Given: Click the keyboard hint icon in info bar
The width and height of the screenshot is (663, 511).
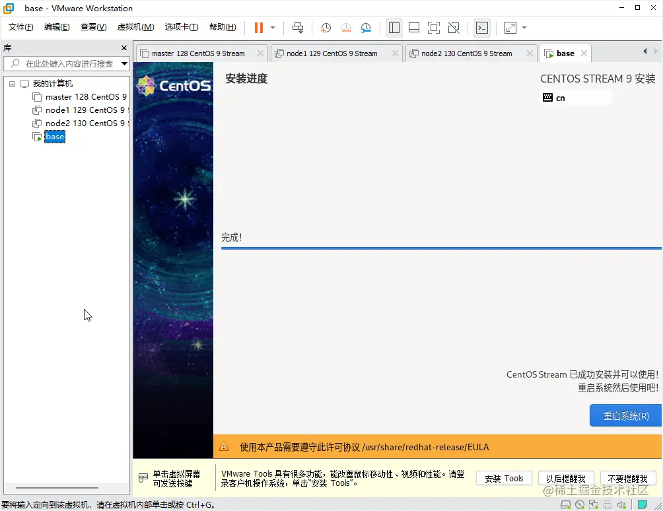Looking at the screenshot, I should point(143,478).
